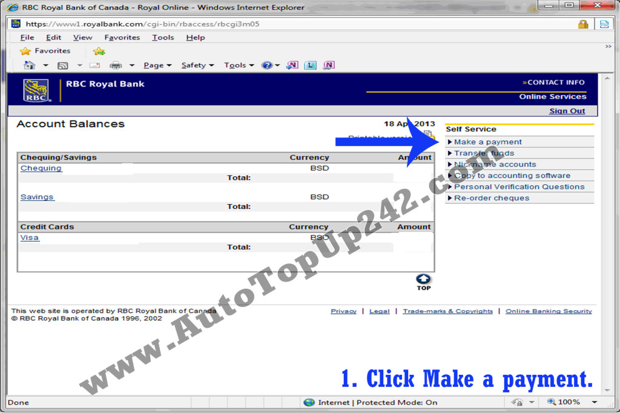
Task: Click the 'Chequing/Savings' table header
Action: pyautogui.click(x=59, y=157)
